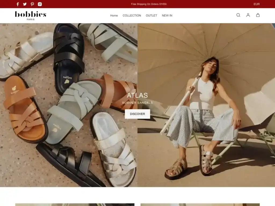Image resolution: width=275 pixels, height=206 pixels.
Task: View the shopping bag cart
Action: pos(258,15)
